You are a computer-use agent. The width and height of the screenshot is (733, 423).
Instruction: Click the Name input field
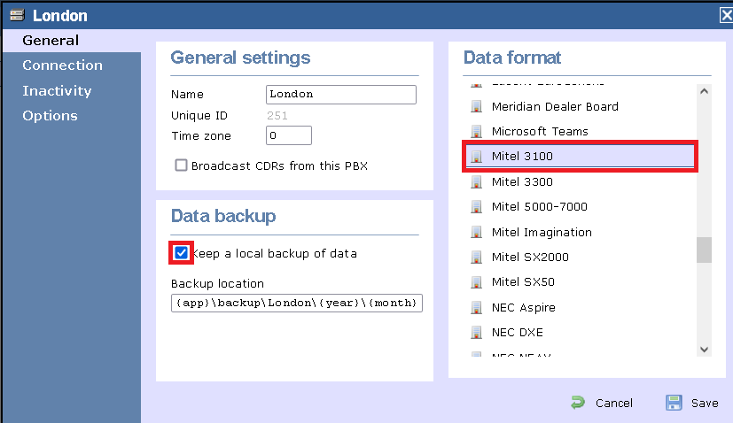tap(340, 95)
